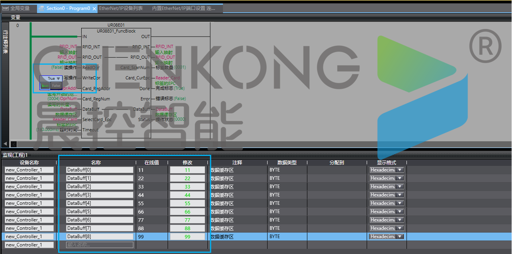Click the left collapse triangle below ladder
The width and height of the screenshot is (512, 254).
click(5, 144)
